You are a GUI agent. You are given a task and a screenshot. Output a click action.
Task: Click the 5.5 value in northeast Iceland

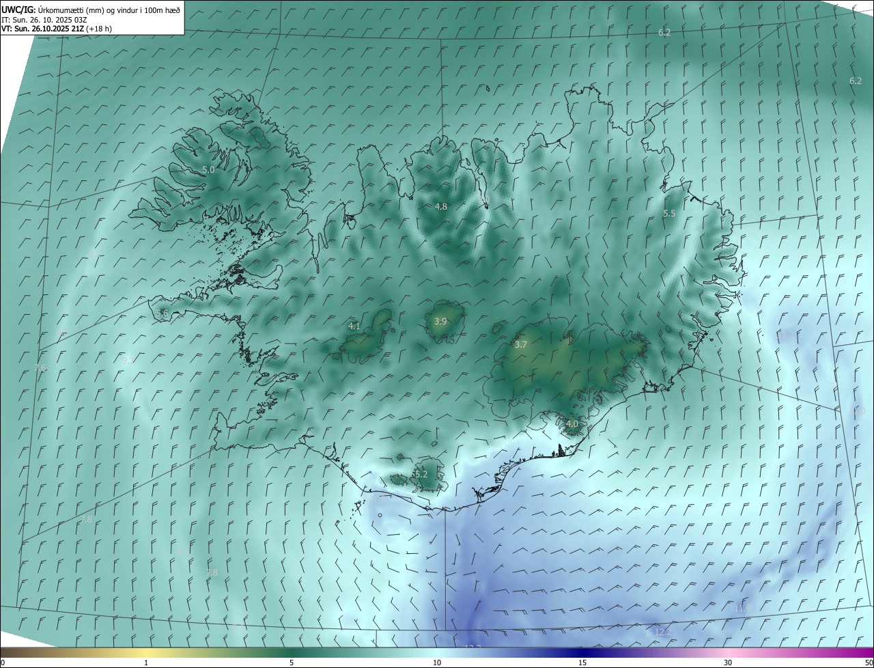669,214
